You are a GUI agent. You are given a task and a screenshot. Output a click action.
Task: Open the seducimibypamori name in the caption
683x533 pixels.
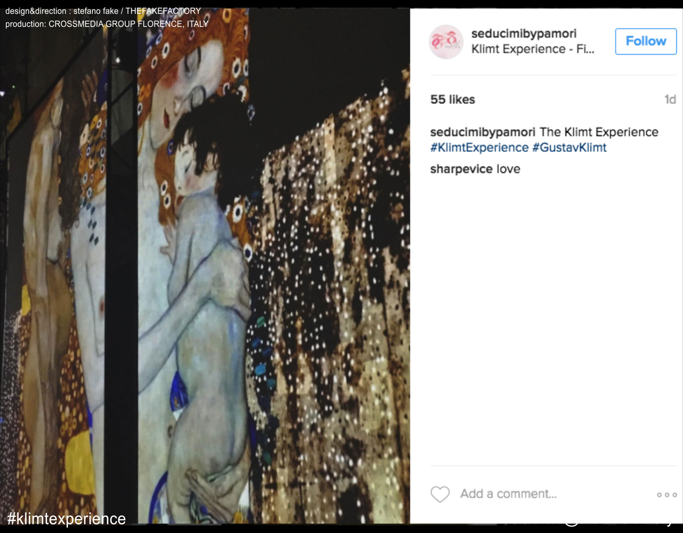[x=483, y=132]
